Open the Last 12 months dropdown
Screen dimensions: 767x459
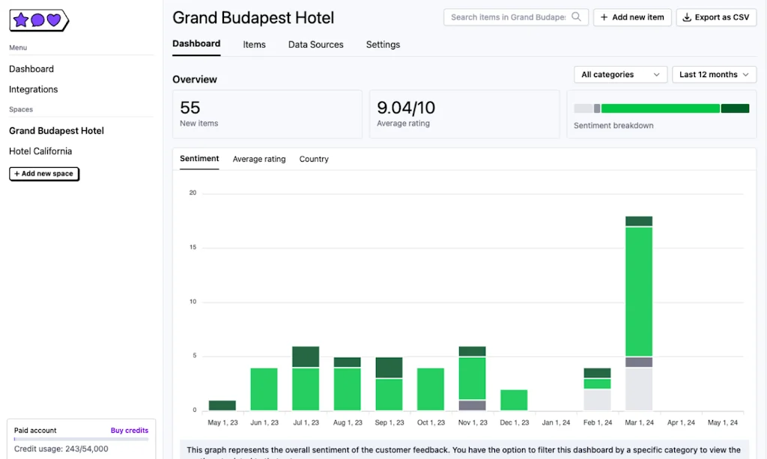(x=713, y=74)
